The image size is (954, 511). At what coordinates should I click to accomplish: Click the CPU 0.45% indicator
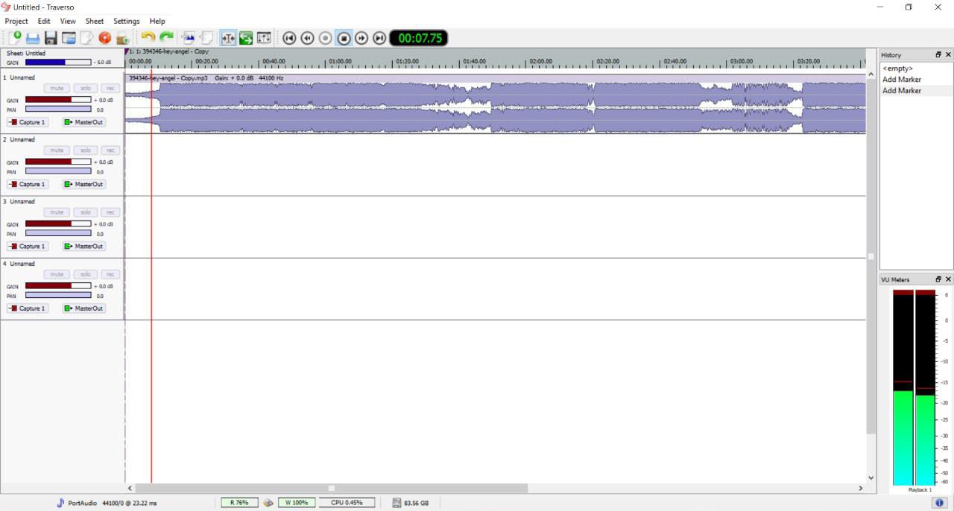[x=347, y=503]
